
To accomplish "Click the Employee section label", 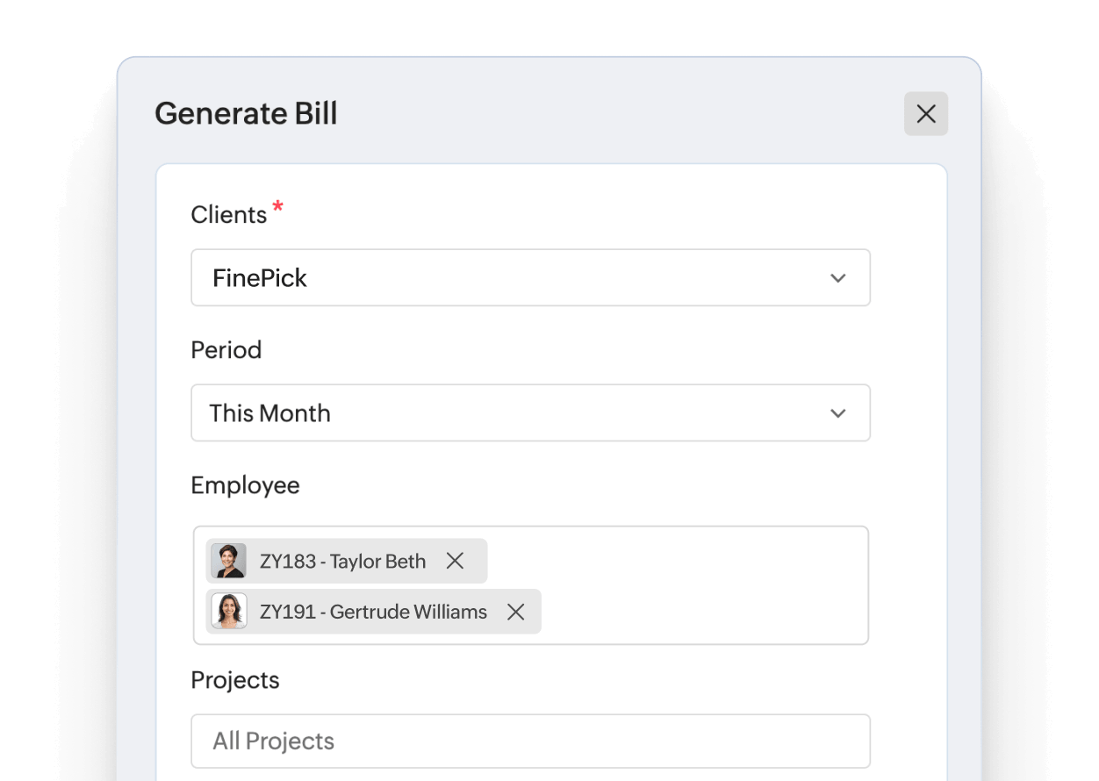I will pyautogui.click(x=245, y=484).
